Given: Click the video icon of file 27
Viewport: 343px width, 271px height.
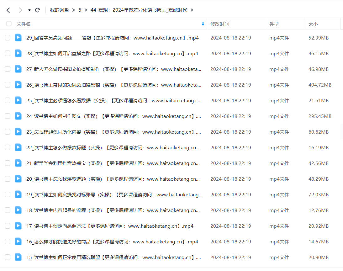Looking at the screenshot, I should [18, 69].
